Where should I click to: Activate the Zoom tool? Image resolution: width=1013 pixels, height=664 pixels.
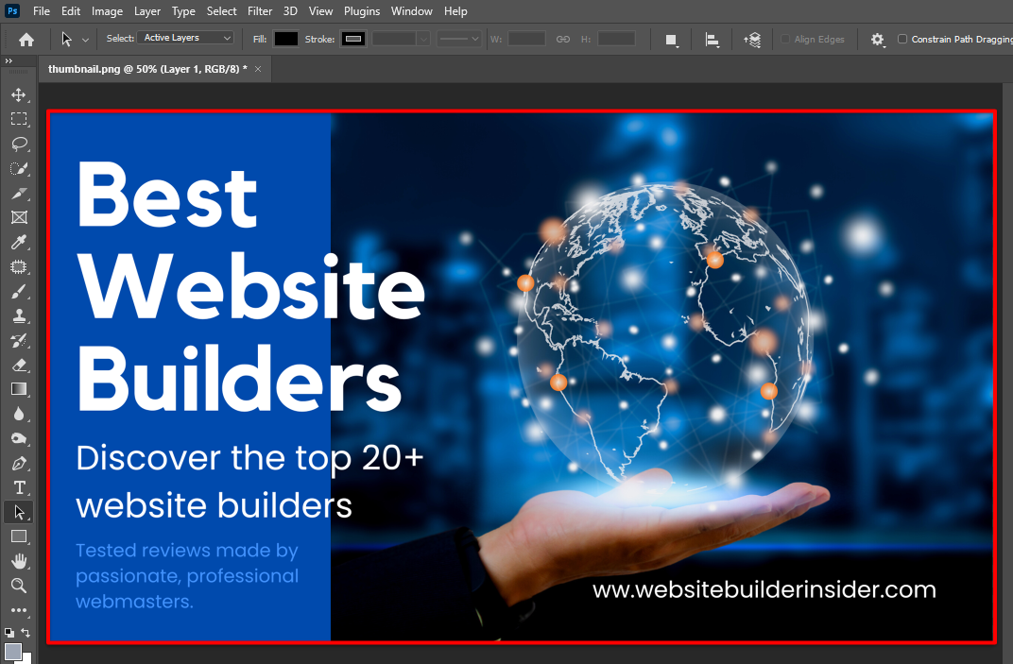point(19,586)
